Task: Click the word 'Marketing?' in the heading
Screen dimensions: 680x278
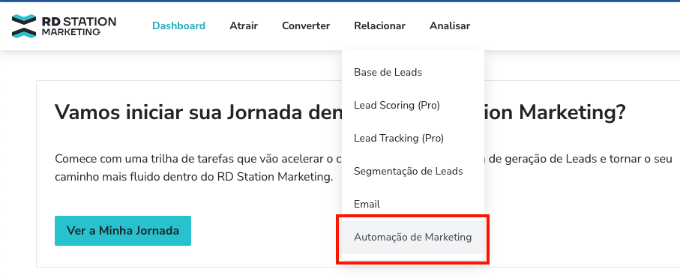Action: point(573,112)
